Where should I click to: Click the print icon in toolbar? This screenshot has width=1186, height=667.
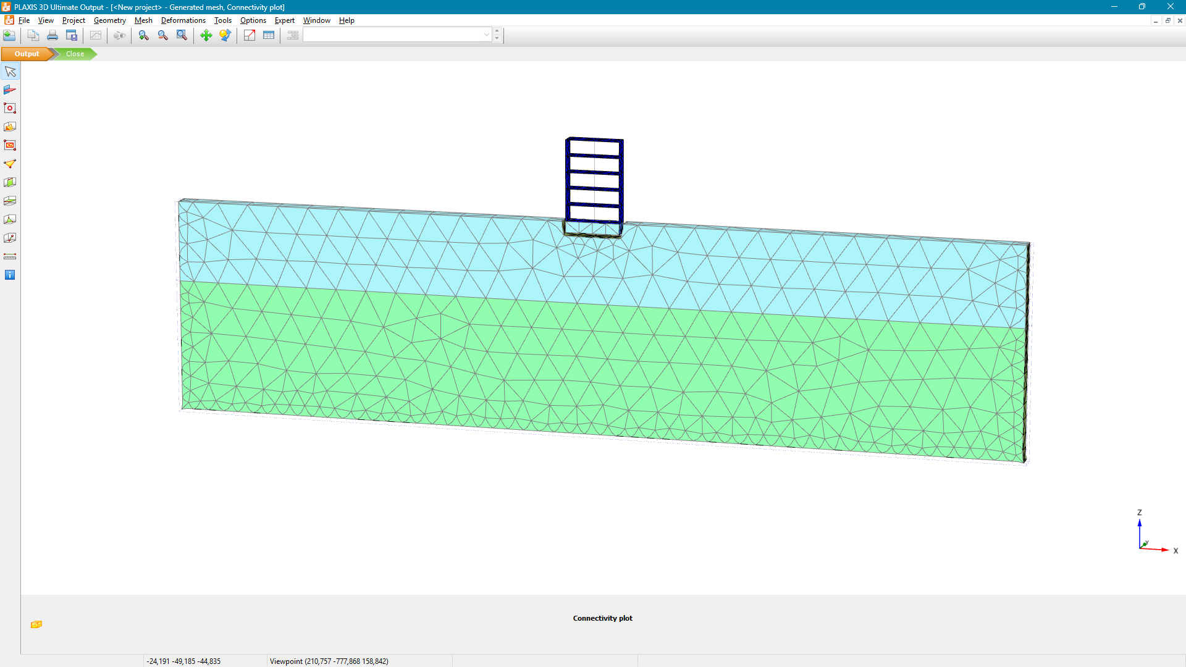point(53,35)
